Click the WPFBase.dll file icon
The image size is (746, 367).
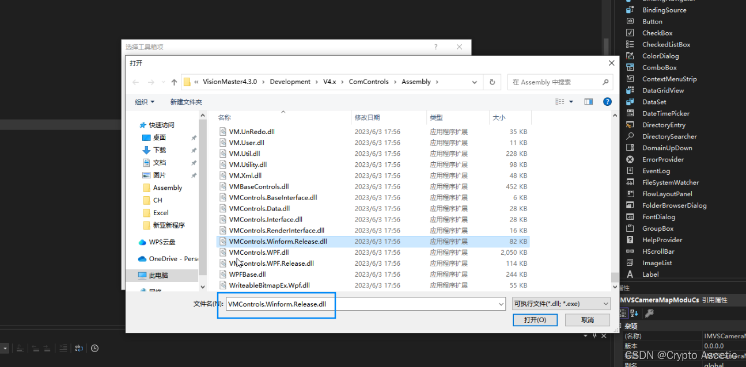(223, 274)
